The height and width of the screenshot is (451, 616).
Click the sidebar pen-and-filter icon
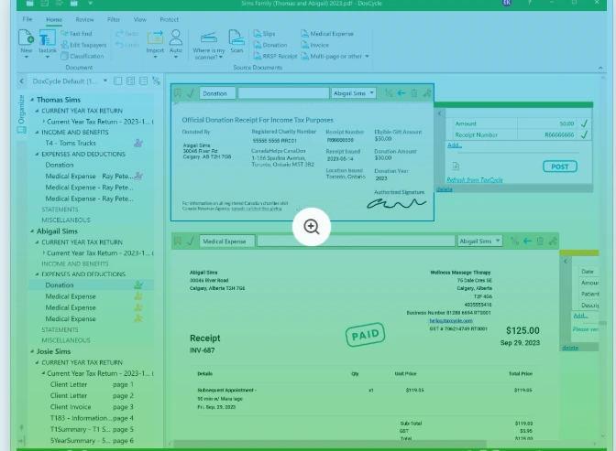point(157,81)
